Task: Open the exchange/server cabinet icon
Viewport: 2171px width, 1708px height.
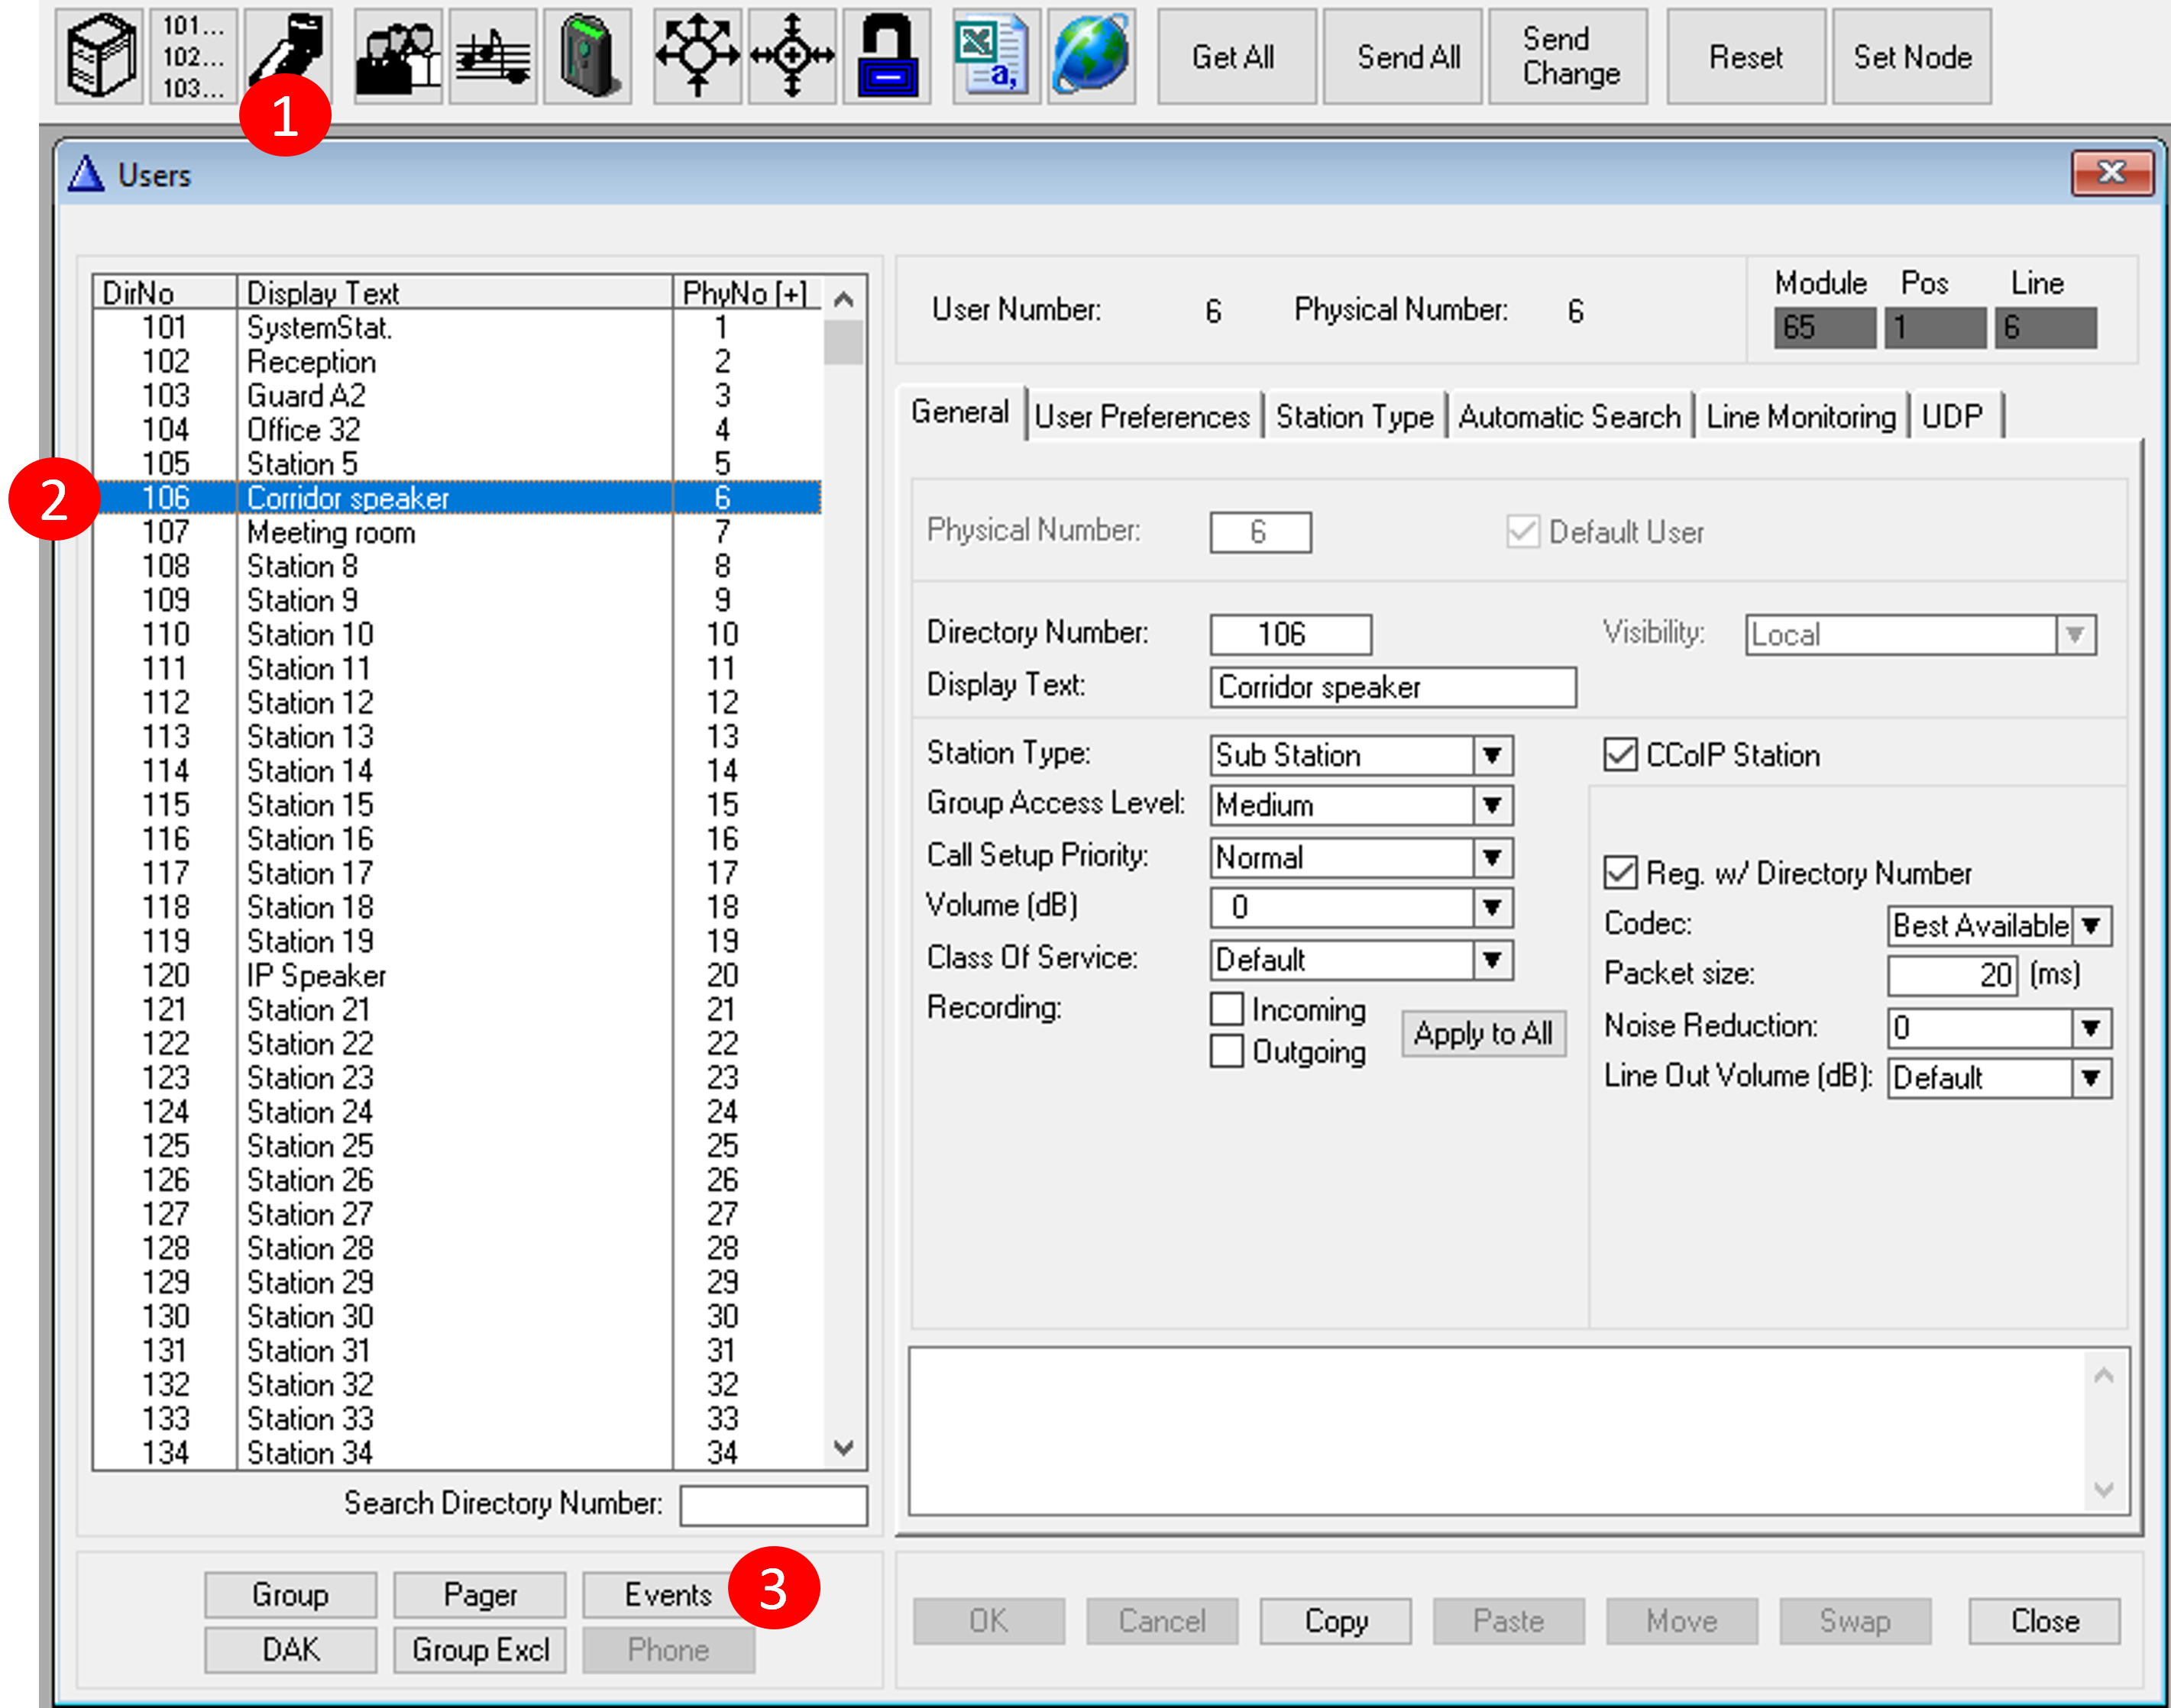Action: point(99,56)
